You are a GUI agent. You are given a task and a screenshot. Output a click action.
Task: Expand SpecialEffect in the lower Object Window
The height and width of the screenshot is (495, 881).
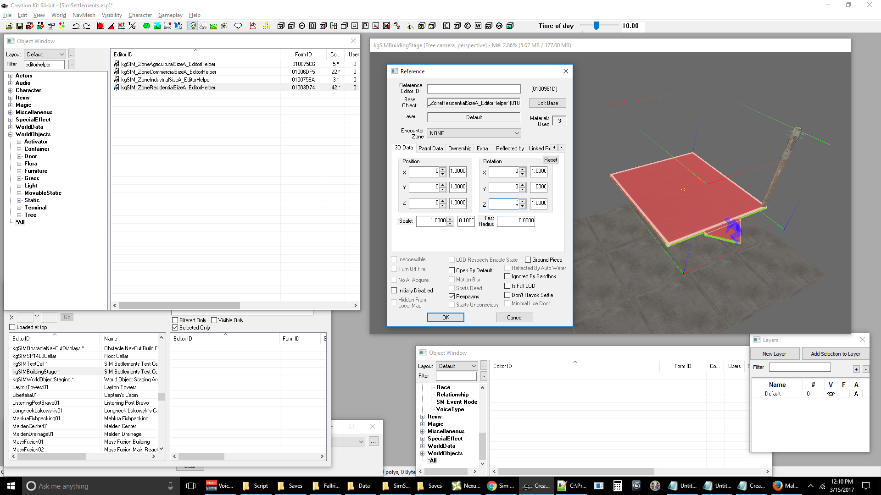pyautogui.click(x=423, y=439)
